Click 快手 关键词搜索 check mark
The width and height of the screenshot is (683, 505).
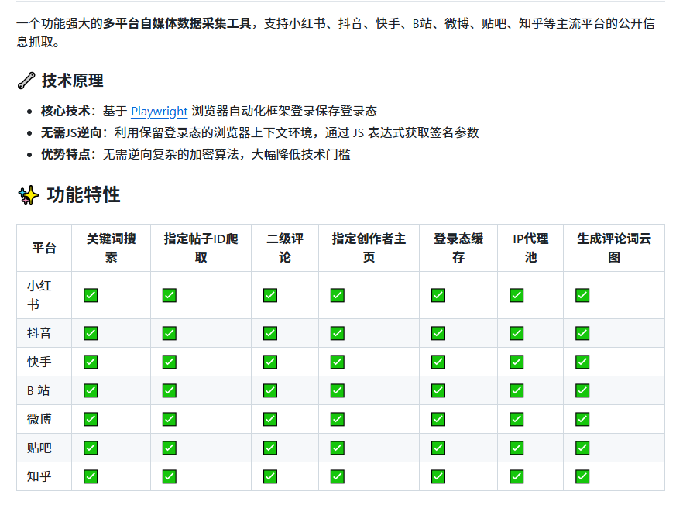pos(91,362)
